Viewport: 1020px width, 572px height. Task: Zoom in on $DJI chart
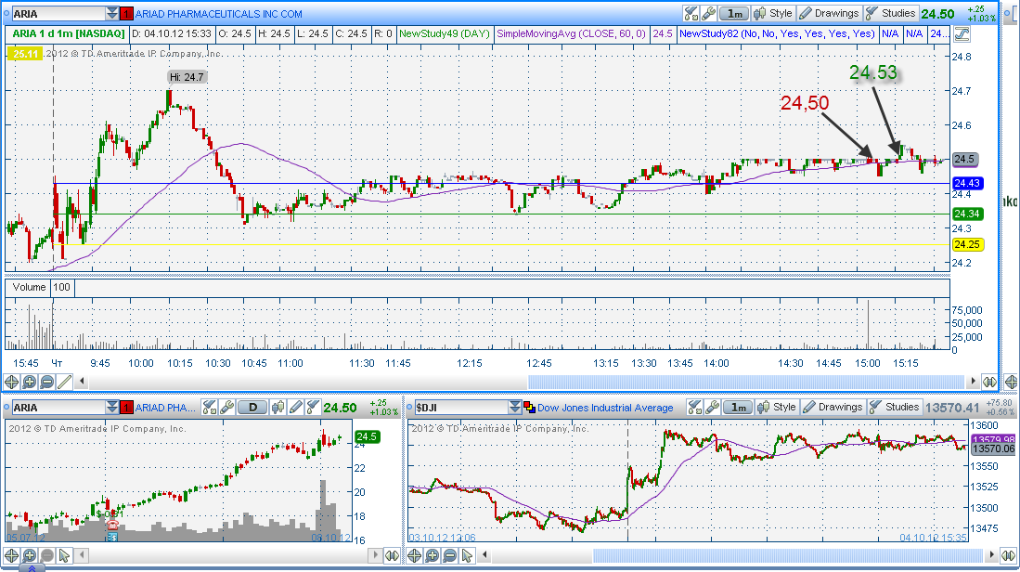(432, 555)
